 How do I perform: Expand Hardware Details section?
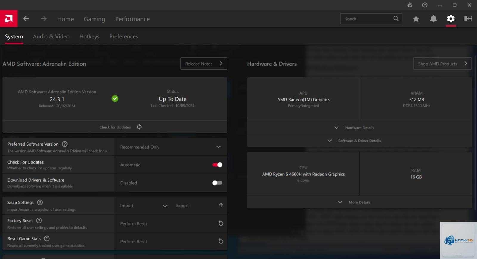[360, 127]
